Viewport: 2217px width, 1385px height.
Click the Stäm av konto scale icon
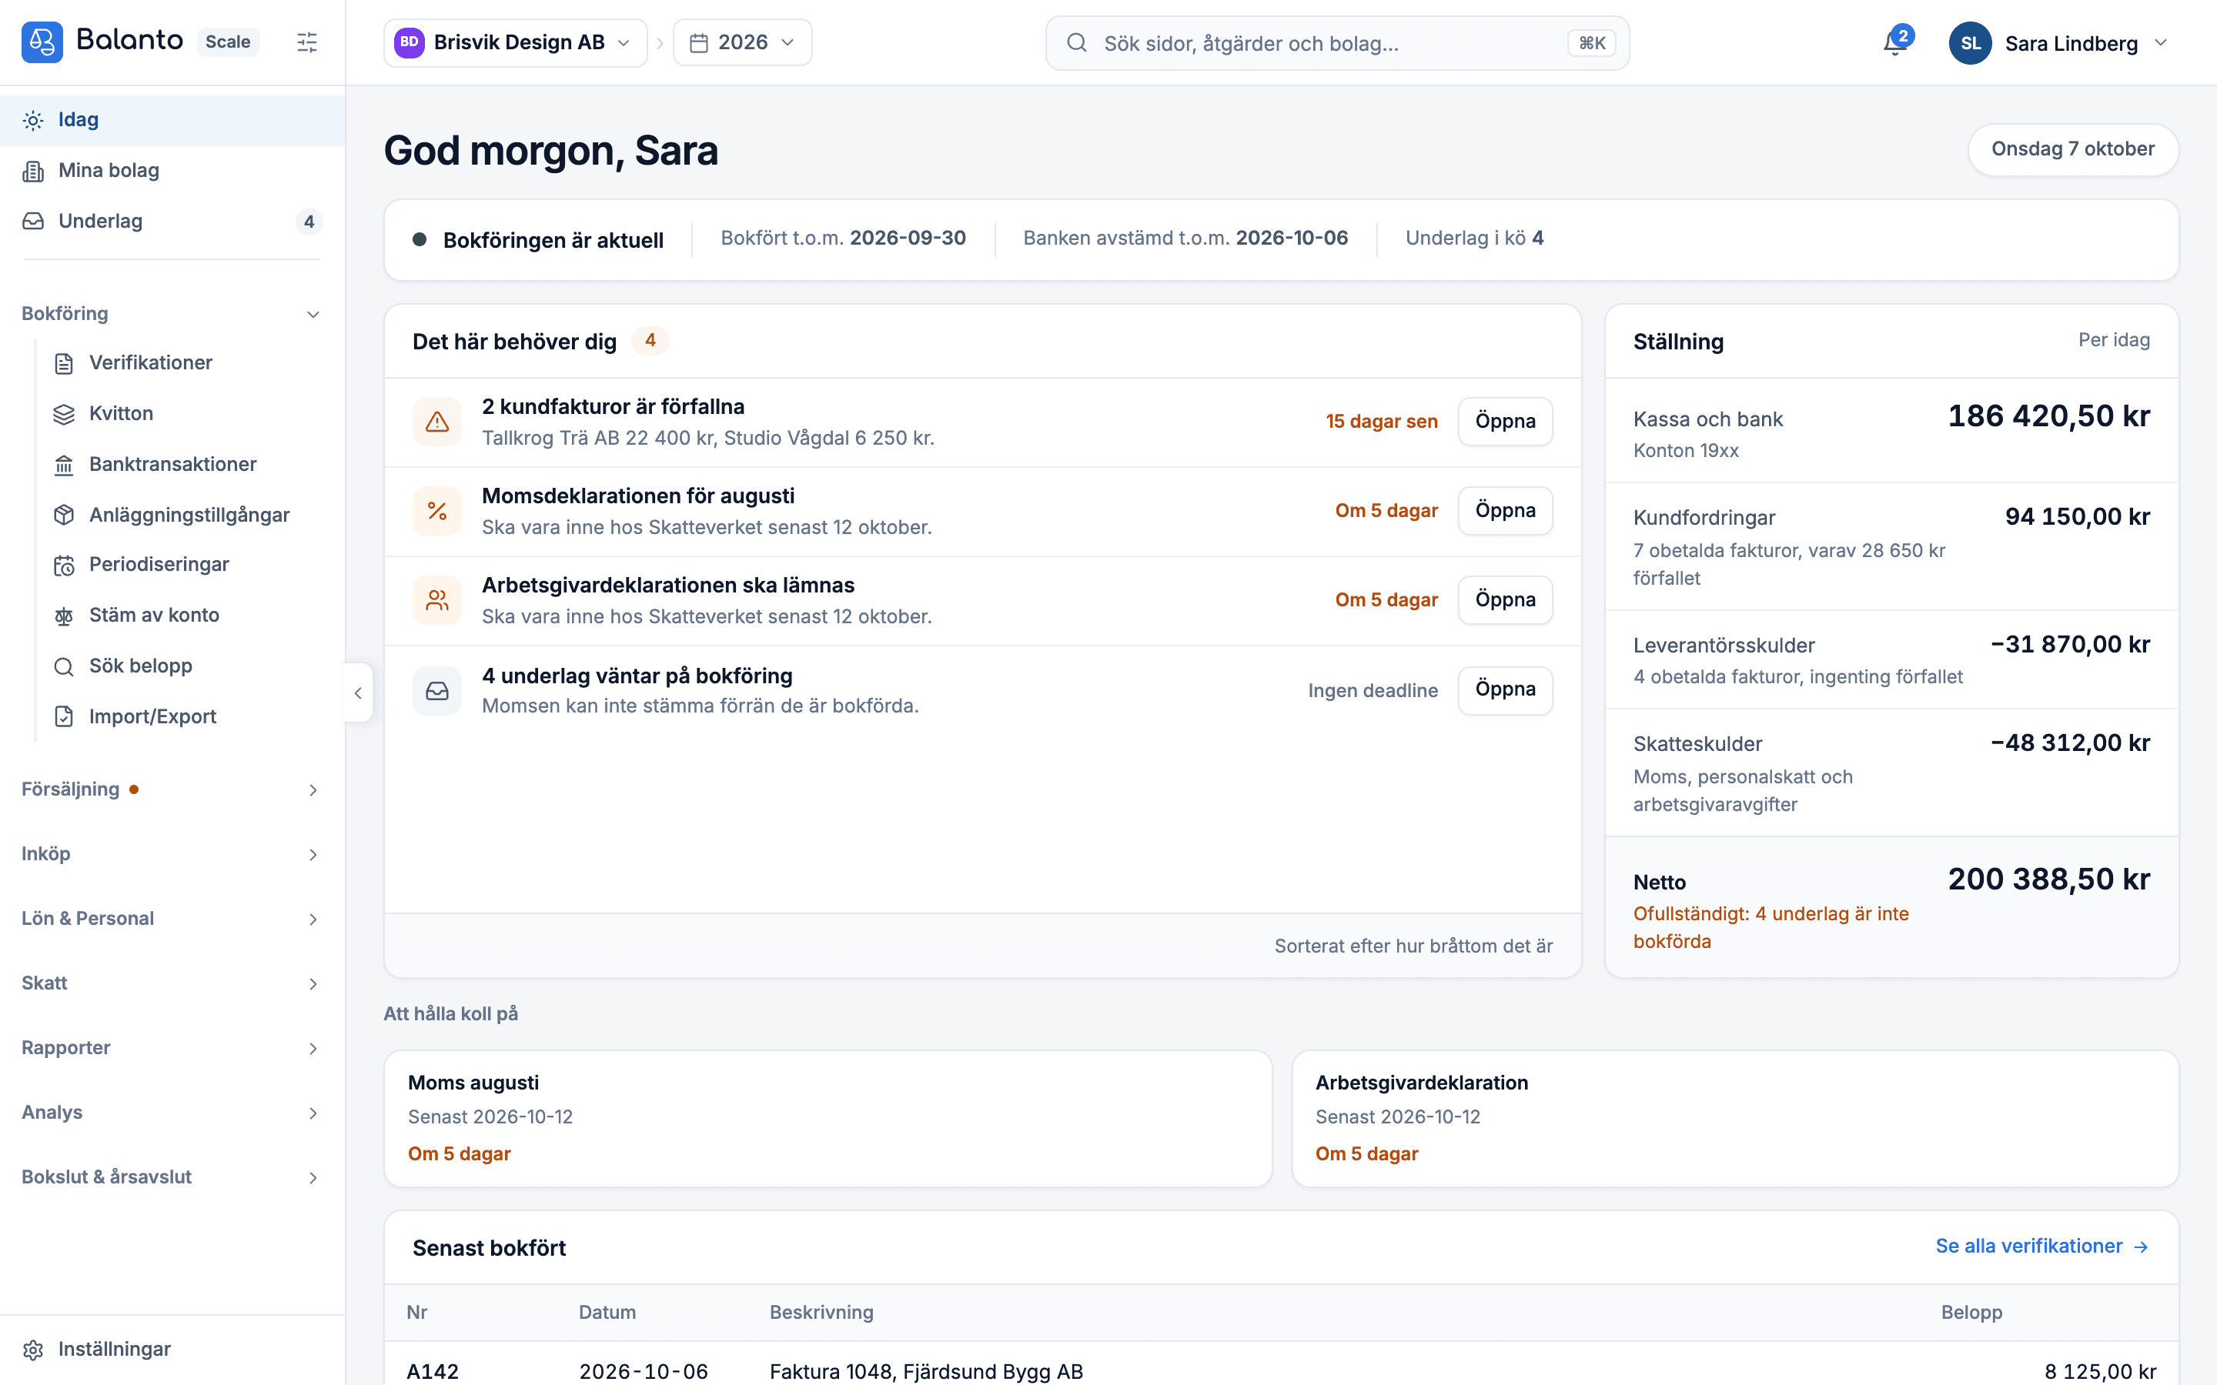[64, 616]
